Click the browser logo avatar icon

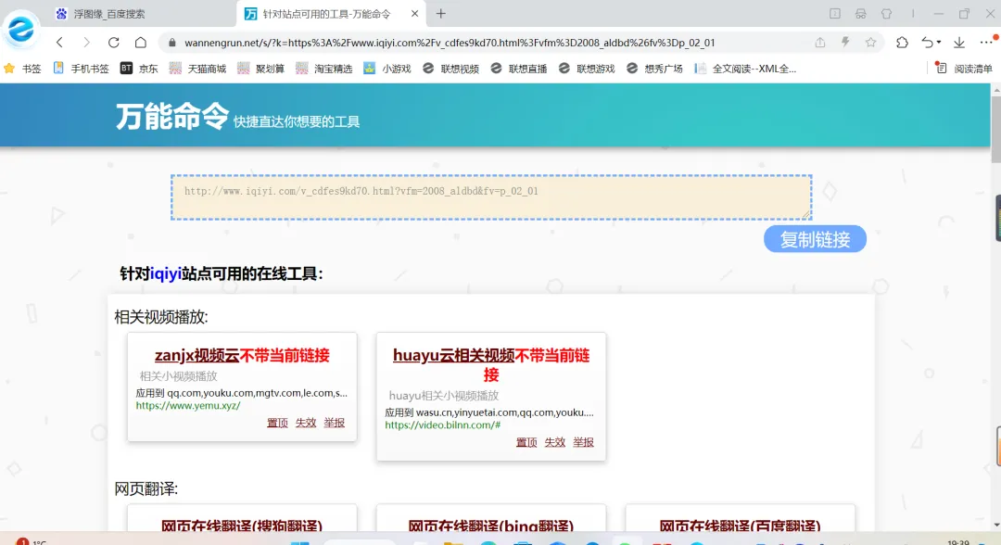(x=21, y=29)
